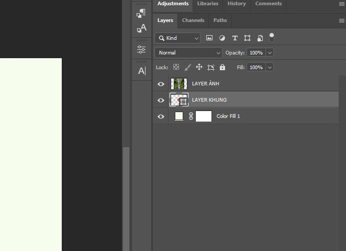Switch to the Adjustments tab
This screenshot has width=346, height=251.
[173, 4]
